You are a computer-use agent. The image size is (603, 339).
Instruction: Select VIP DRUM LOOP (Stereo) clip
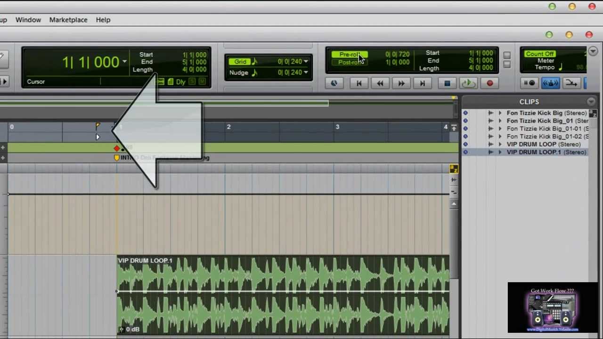544,145
